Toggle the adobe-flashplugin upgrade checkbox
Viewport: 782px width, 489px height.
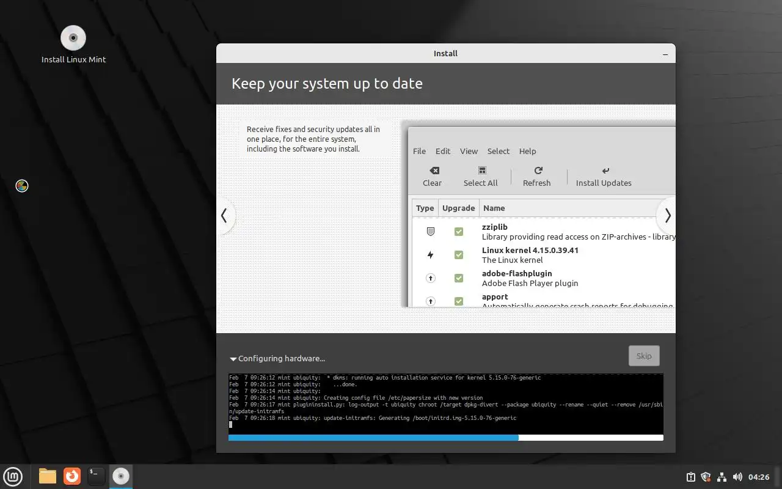[459, 278]
